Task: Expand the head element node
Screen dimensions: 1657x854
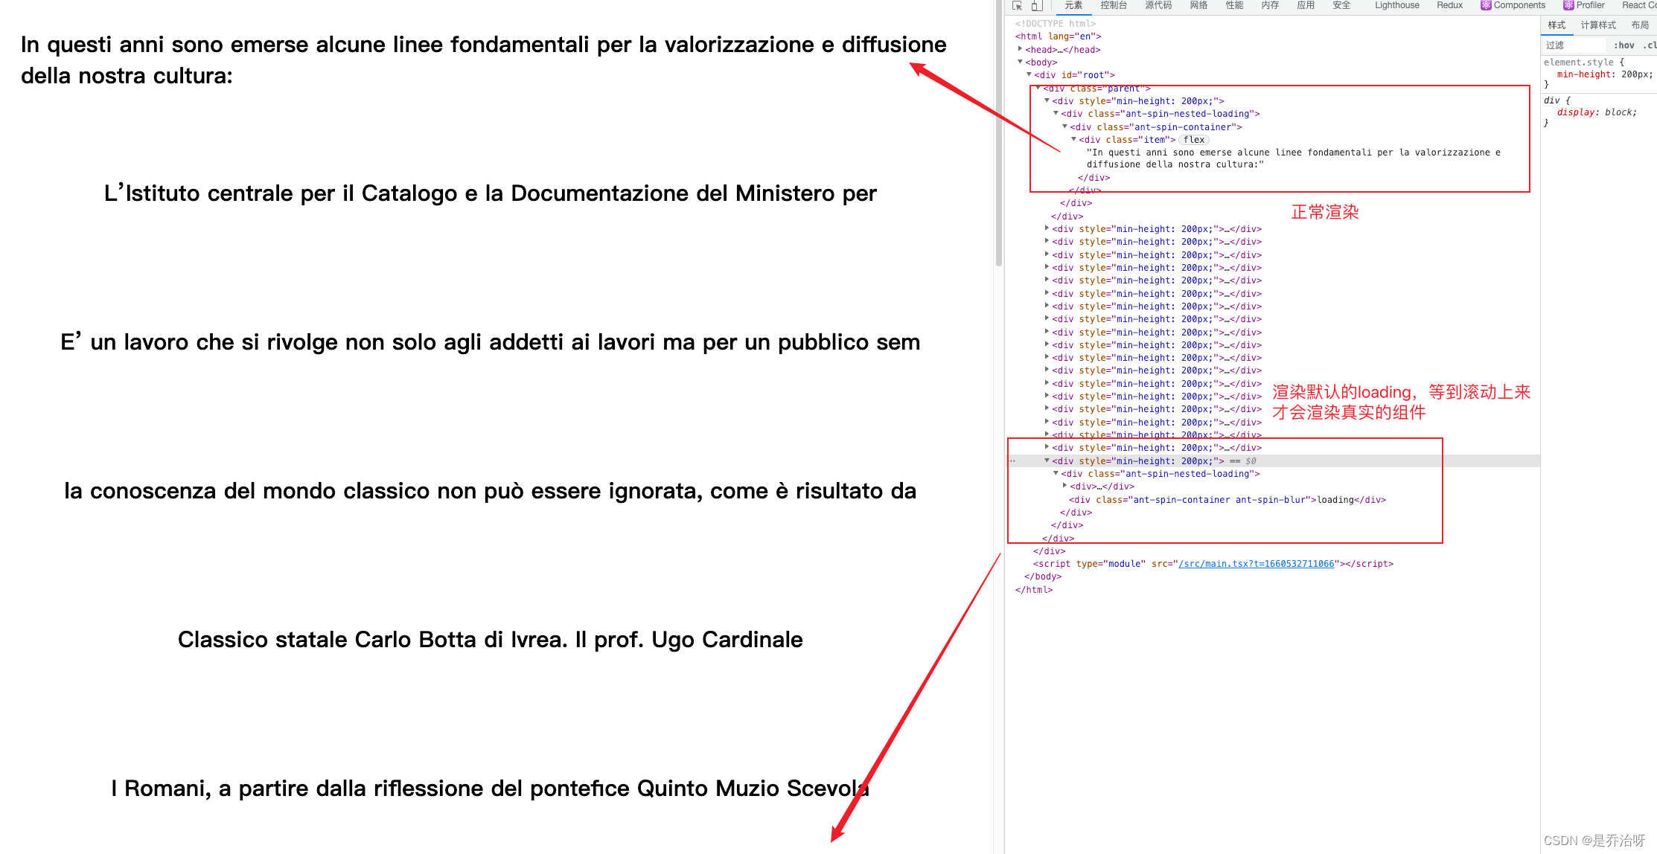Action: click(1021, 49)
